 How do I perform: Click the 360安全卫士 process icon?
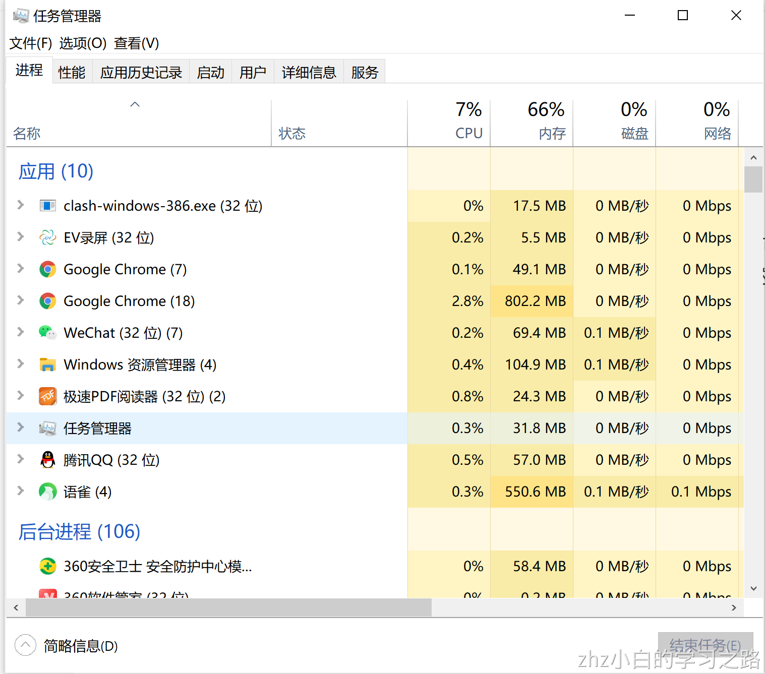tap(48, 566)
